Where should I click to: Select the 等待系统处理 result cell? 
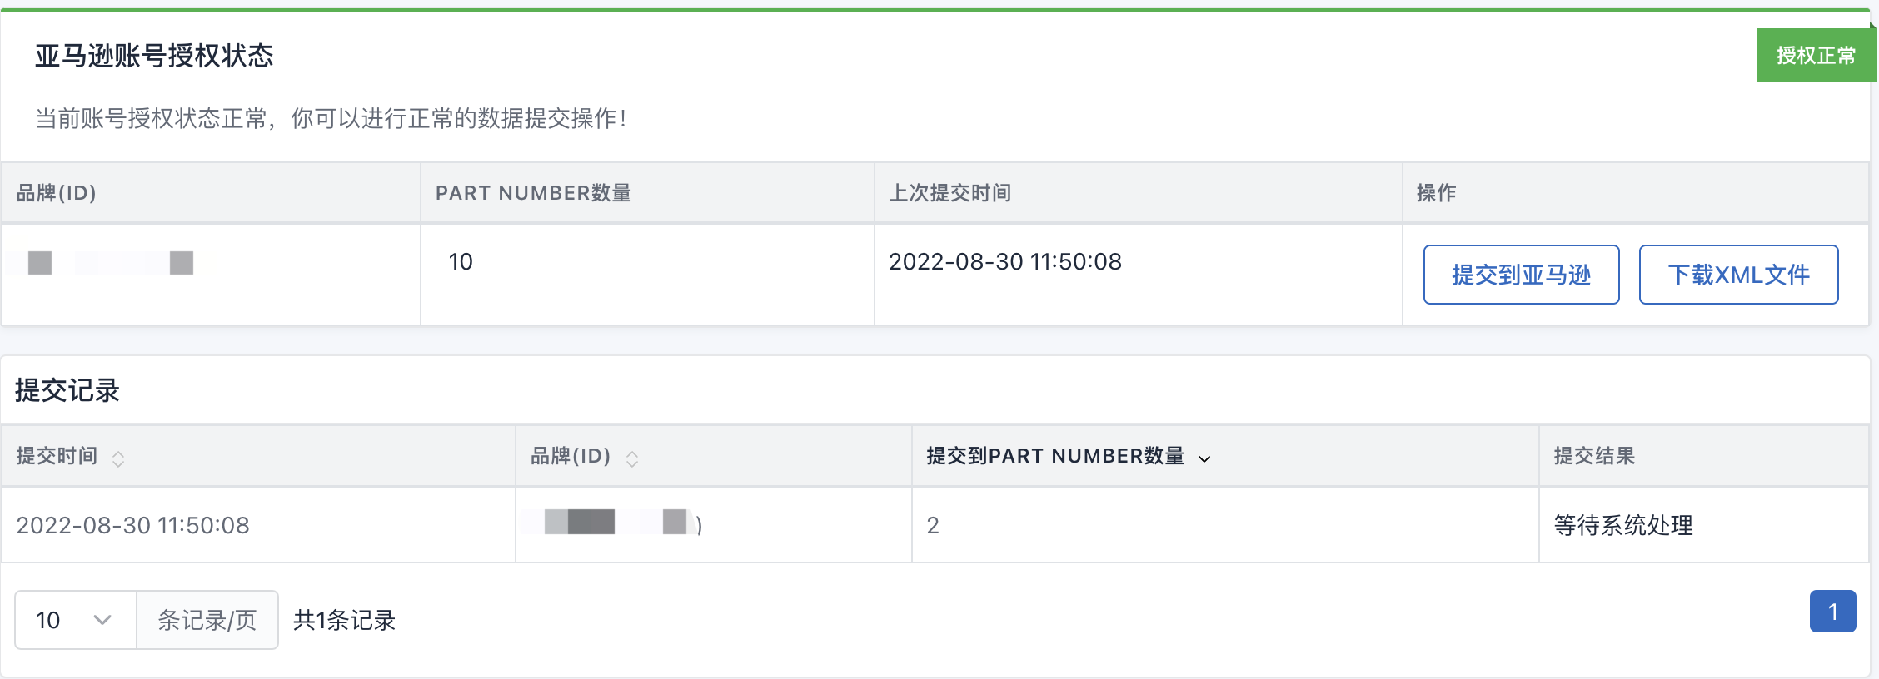point(1623,525)
